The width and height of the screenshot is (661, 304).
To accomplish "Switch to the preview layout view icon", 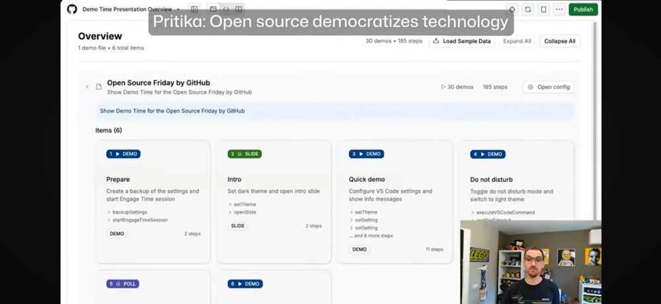I will click(x=214, y=9).
